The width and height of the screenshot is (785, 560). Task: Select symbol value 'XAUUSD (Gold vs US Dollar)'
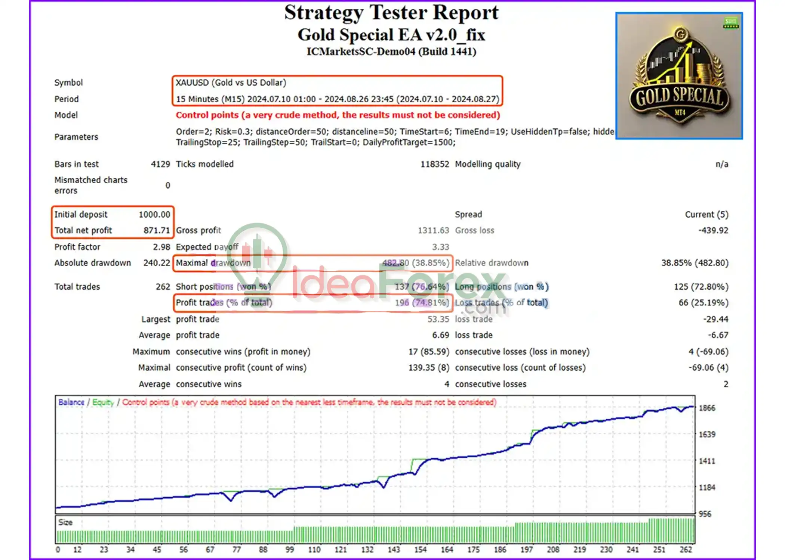(x=231, y=83)
